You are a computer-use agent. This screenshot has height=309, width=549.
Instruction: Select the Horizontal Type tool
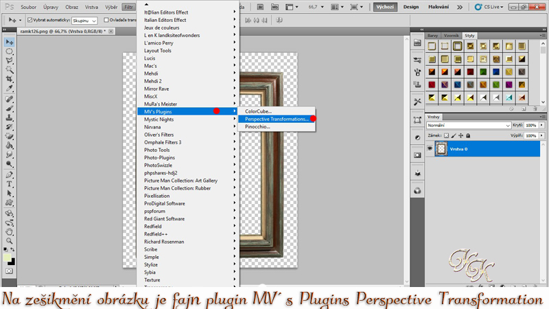pyautogui.click(x=9, y=184)
